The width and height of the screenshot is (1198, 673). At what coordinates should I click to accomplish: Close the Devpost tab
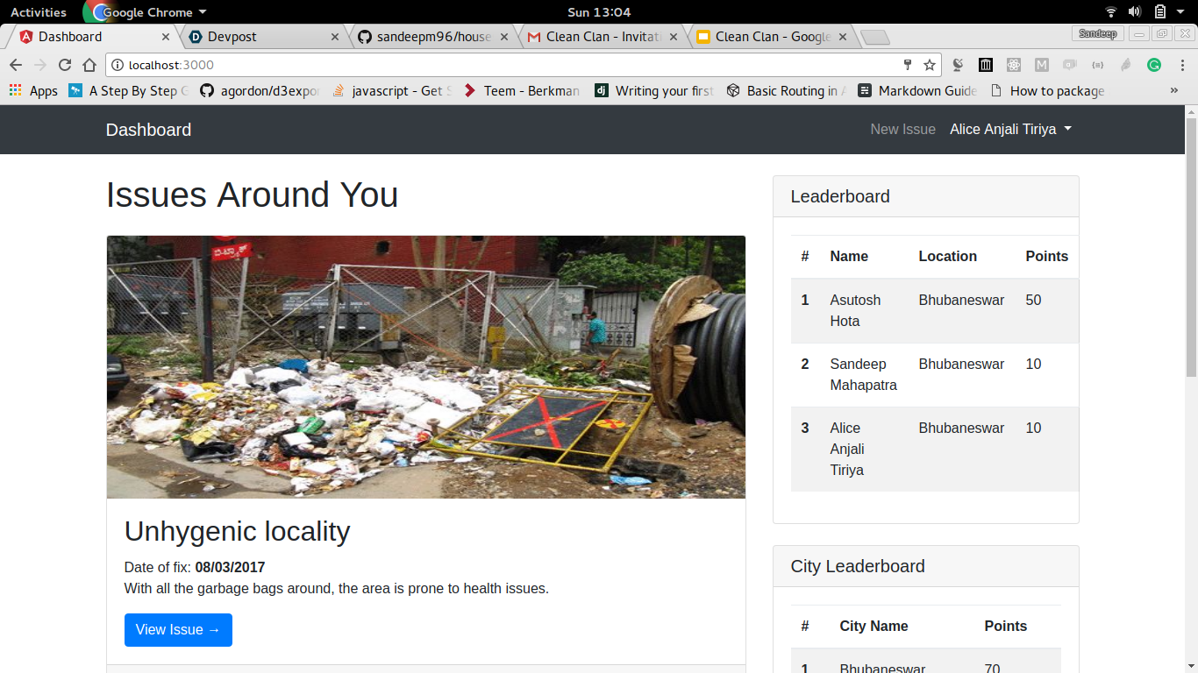point(335,37)
